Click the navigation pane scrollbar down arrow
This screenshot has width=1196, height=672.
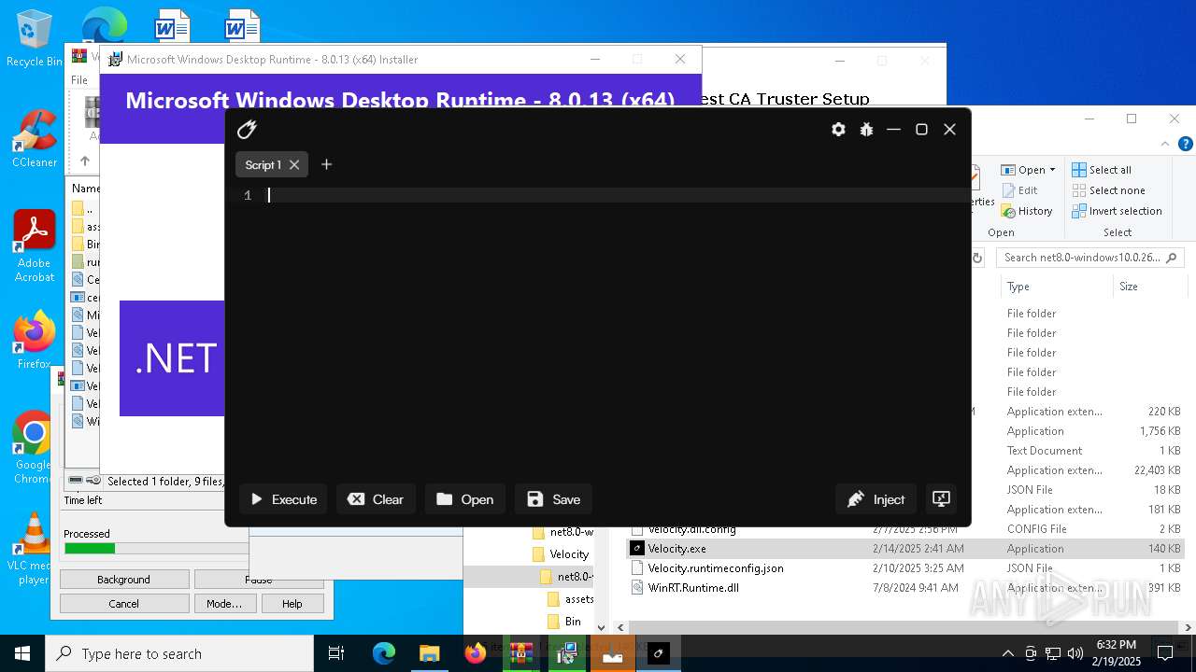[x=601, y=628]
